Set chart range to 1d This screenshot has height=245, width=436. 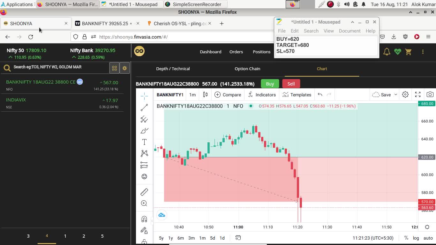tap(222, 238)
